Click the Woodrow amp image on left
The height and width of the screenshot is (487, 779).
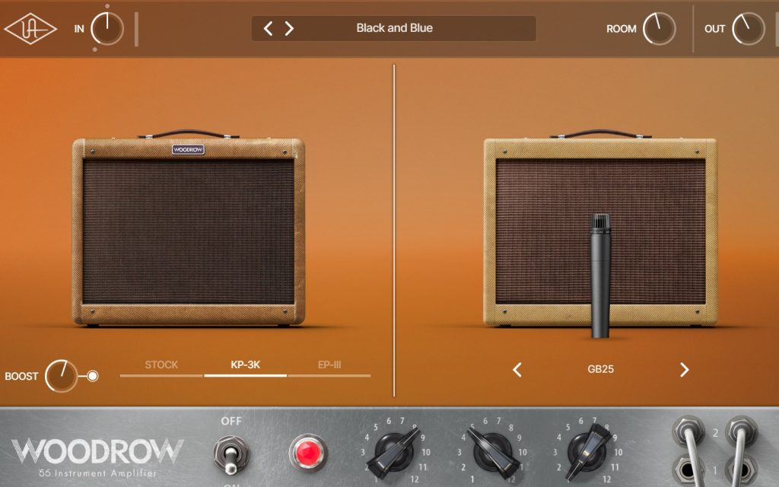(189, 232)
